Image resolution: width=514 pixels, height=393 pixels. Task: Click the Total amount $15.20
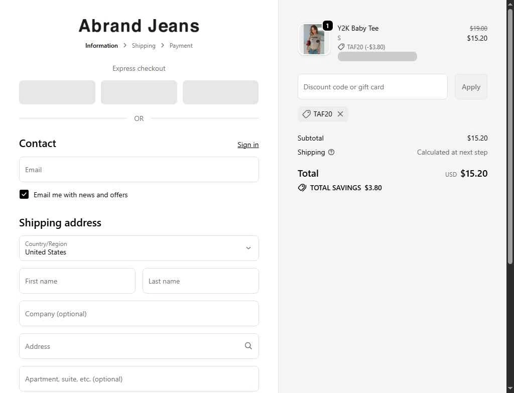point(474,173)
